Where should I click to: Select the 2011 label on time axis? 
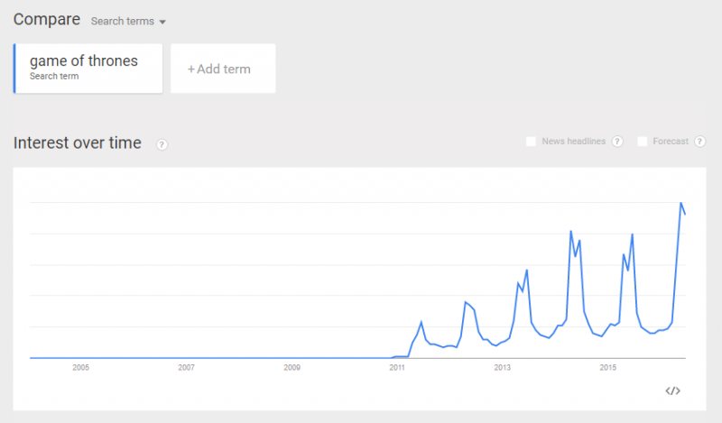pos(397,367)
